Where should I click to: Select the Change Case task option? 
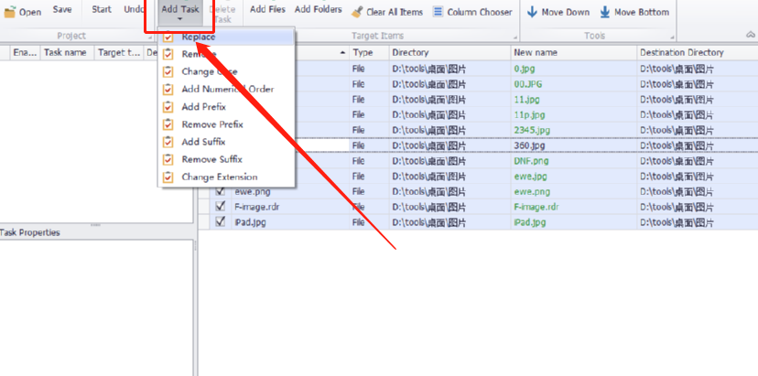pos(226,71)
